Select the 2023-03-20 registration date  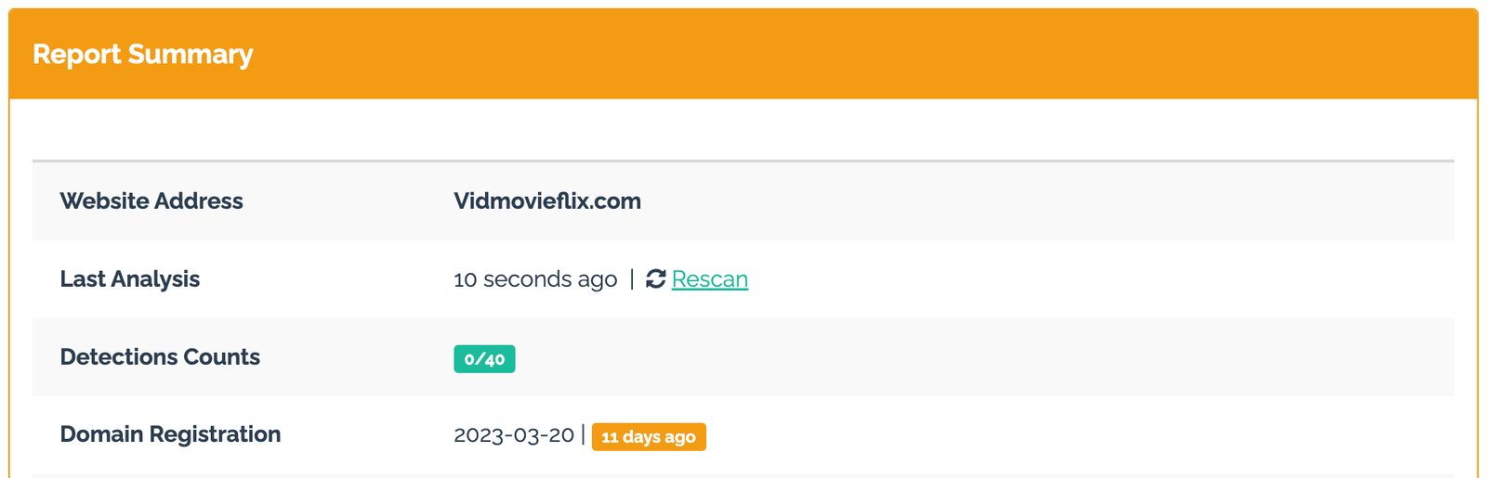(x=514, y=435)
